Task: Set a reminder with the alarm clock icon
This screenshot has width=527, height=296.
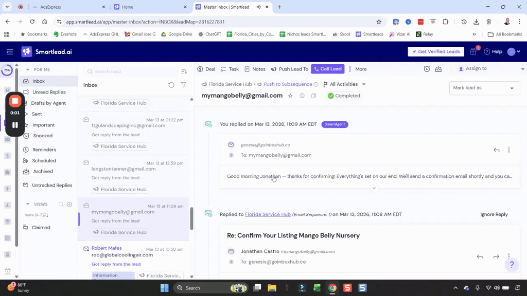Action: (x=427, y=68)
